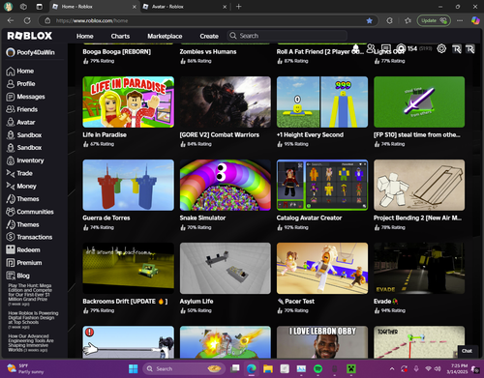This screenshot has height=378, width=484.
Task: Open the messages icon in Roblox header
Action: [386, 48]
